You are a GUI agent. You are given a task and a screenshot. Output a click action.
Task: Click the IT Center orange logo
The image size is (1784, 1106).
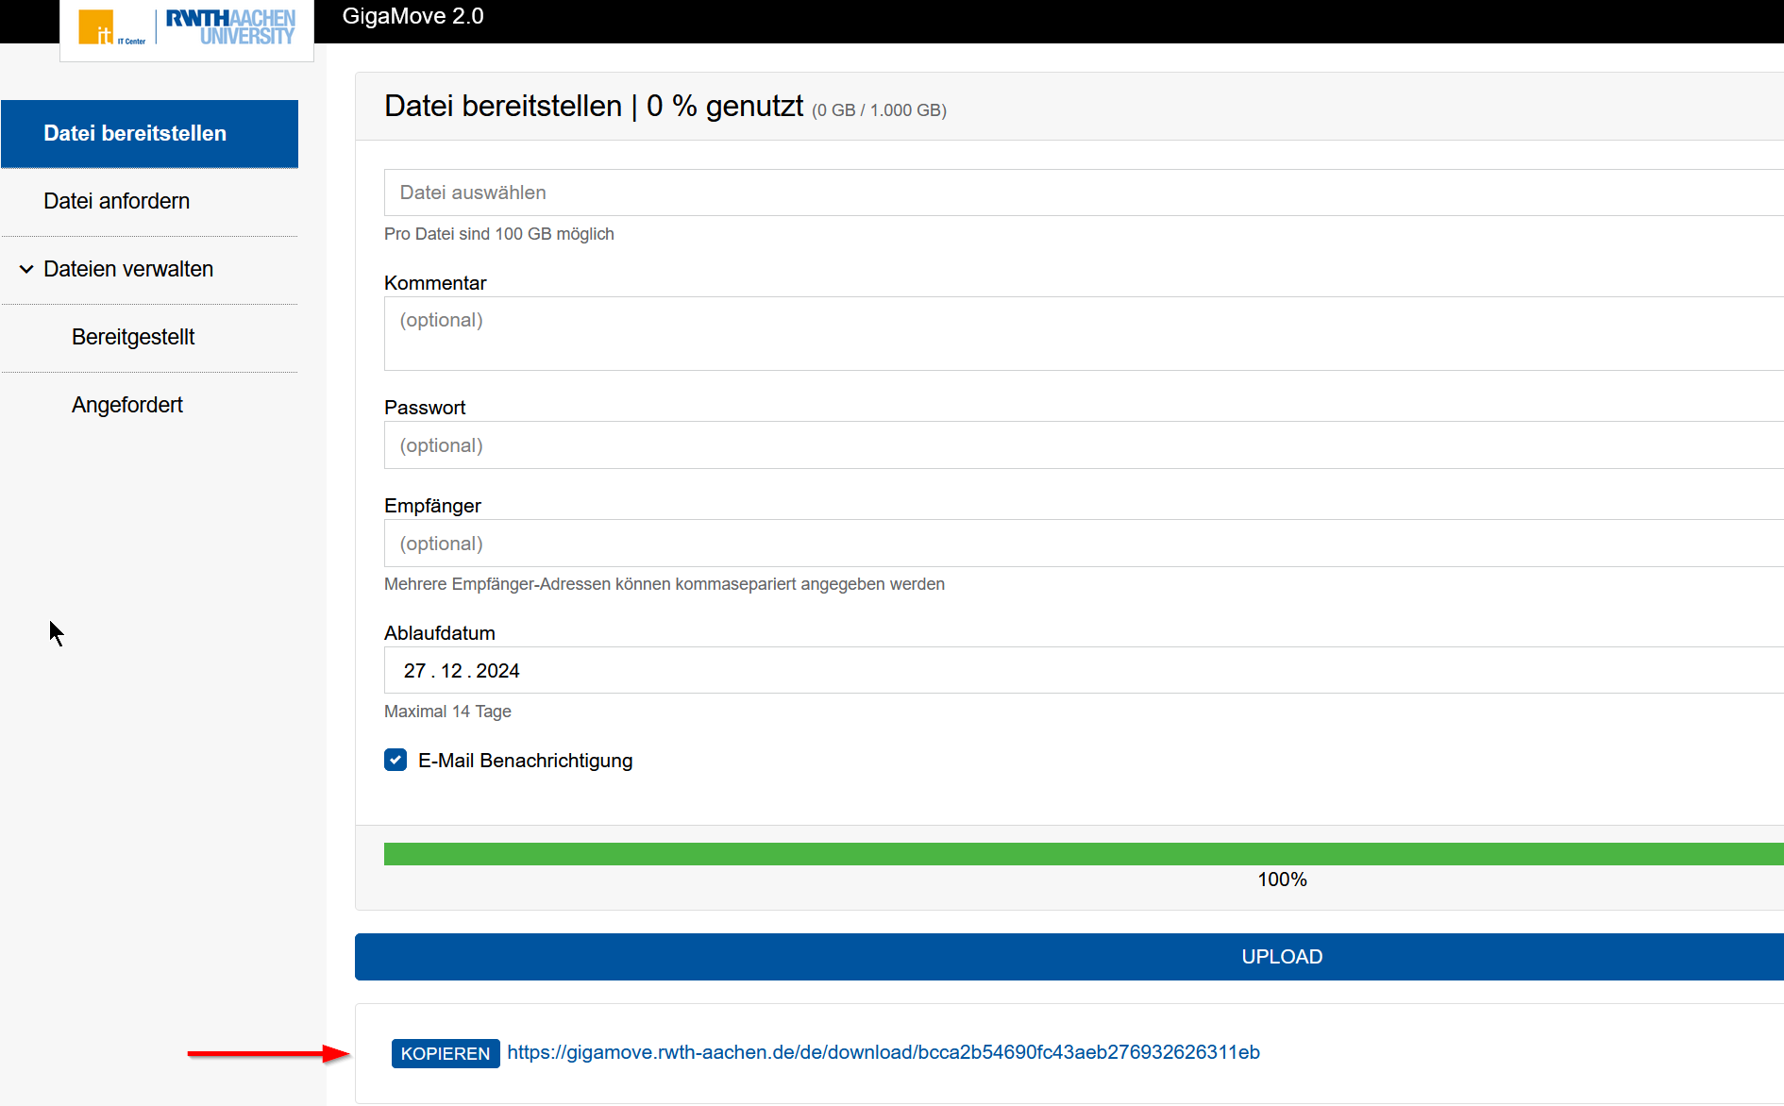pos(97,27)
